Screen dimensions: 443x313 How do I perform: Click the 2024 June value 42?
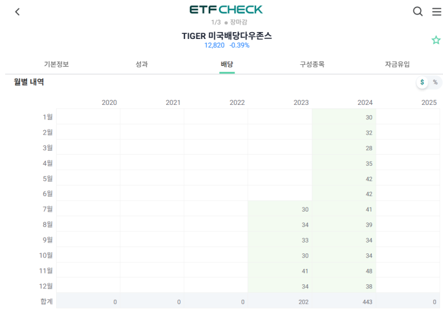click(369, 194)
